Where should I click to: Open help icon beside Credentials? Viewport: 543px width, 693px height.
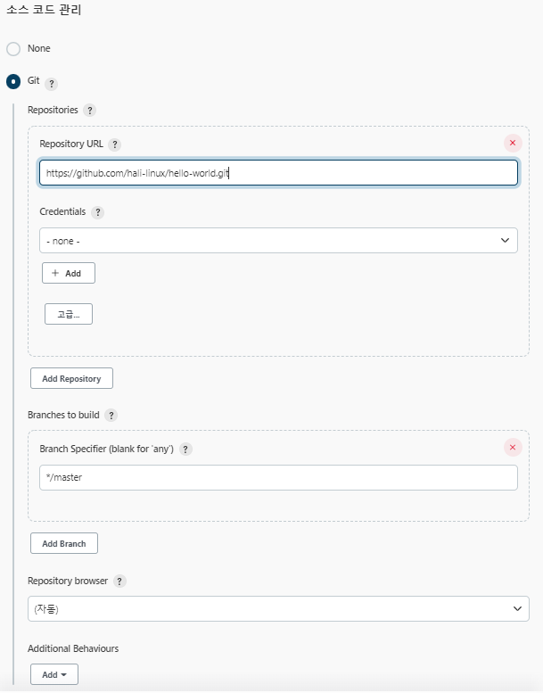pyautogui.click(x=98, y=212)
